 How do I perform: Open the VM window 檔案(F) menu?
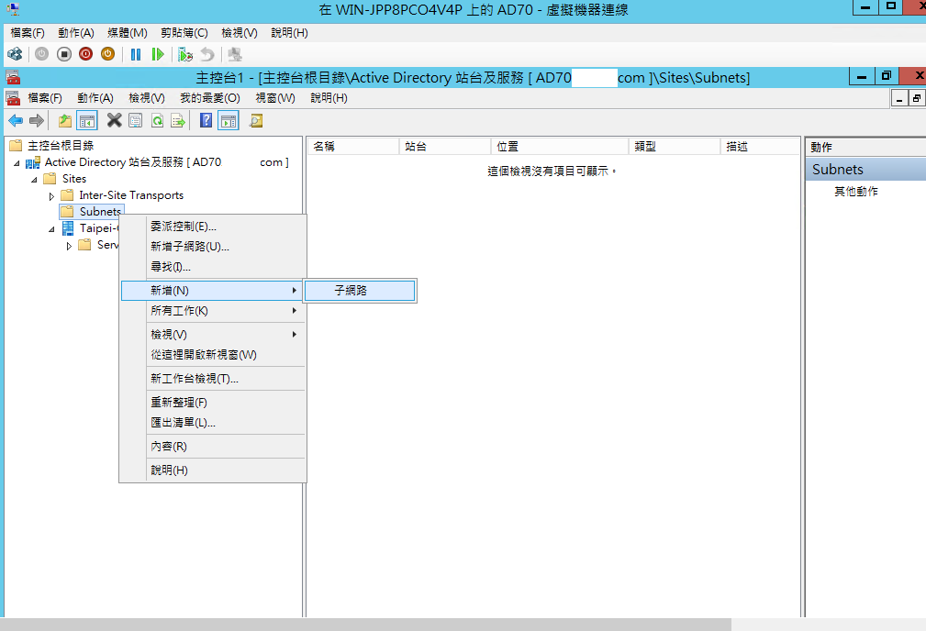tap(28, 33)
